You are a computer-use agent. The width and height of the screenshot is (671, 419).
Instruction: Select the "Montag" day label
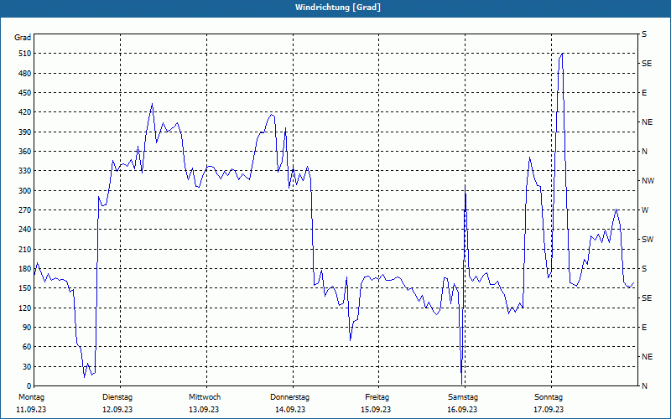pyautogui.click(x=31, y=397)
